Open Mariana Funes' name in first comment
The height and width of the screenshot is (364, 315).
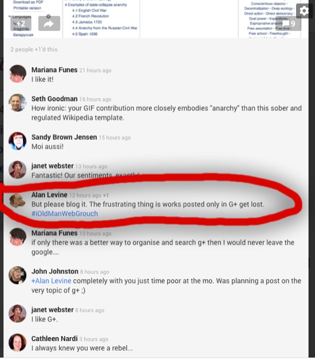click(x=54, y=70)
